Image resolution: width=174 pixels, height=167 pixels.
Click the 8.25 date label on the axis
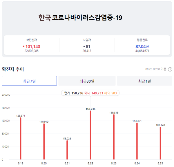click(160, 163)
